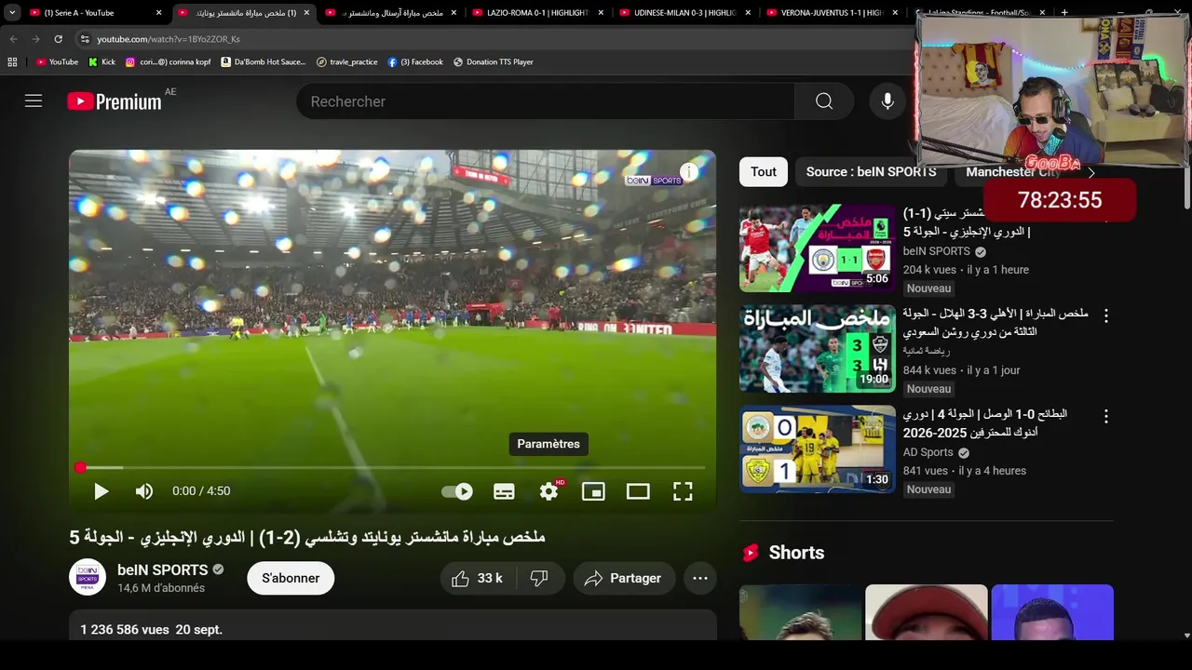
Task: Click the Rechercher search field
Action: tap(545, 101)
